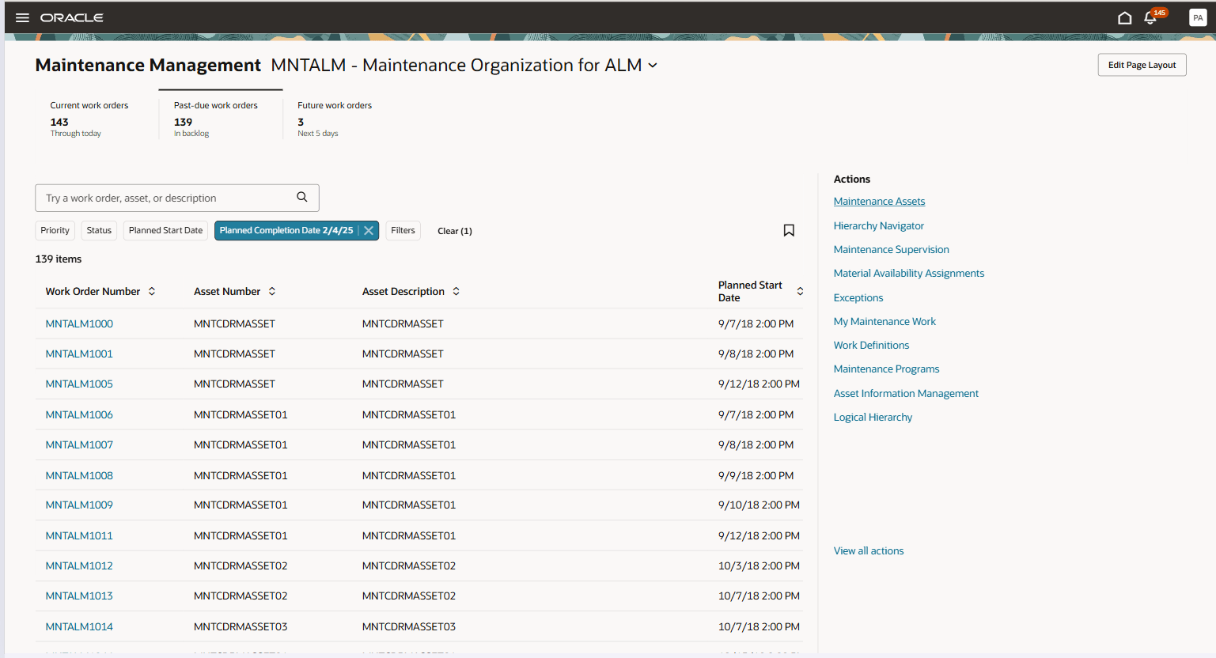This screenshot has height=658, width=1216.
Task: Open the notifications bell
Action: [1150, 17]
